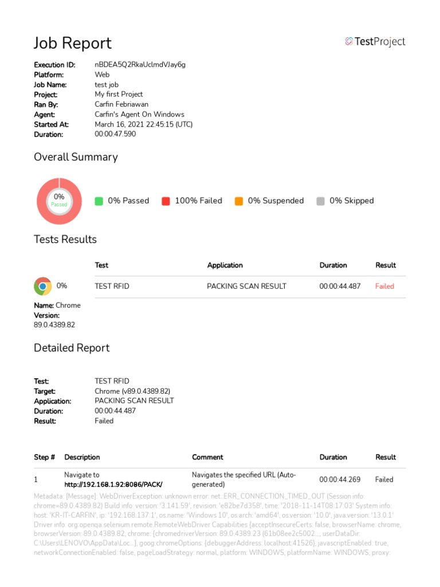The image size is (440, 587).
Task: Click comment Navigates the specified URL
Action: [243, 480]
